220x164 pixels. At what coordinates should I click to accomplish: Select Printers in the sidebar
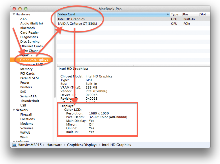pyautogui.click(x=26, y=87)
